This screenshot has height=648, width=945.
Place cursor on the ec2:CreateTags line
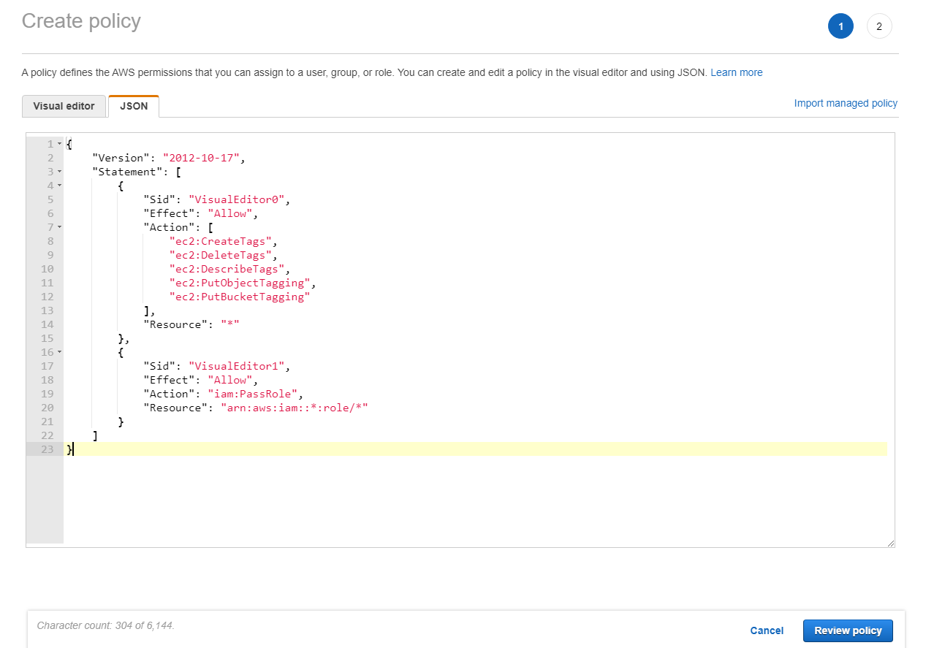tap(221, 241)
